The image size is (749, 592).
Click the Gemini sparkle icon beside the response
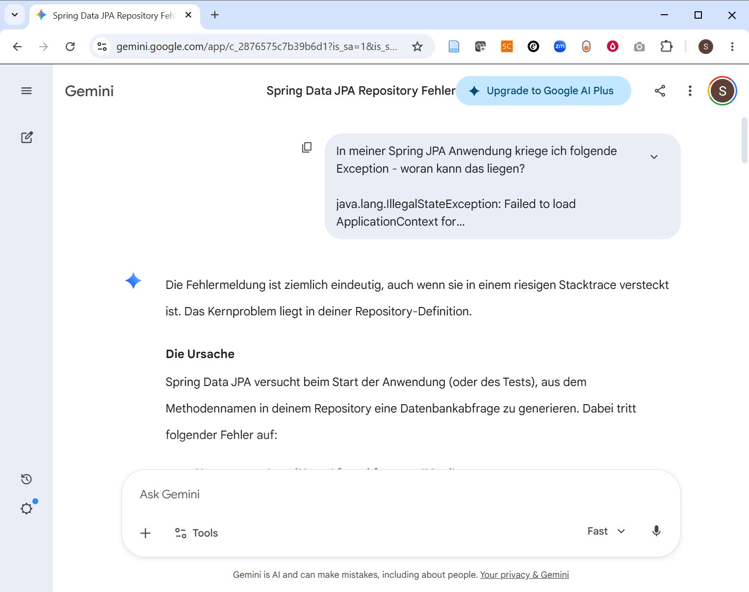pyautogui.click(x=133, y=281)
